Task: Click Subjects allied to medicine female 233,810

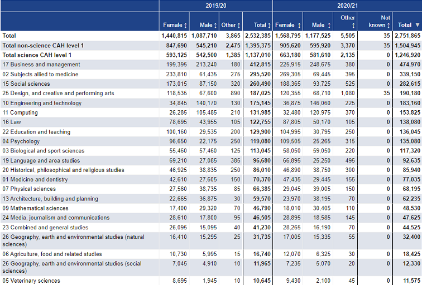Action: pyautogui.click(x=176, y=75)
